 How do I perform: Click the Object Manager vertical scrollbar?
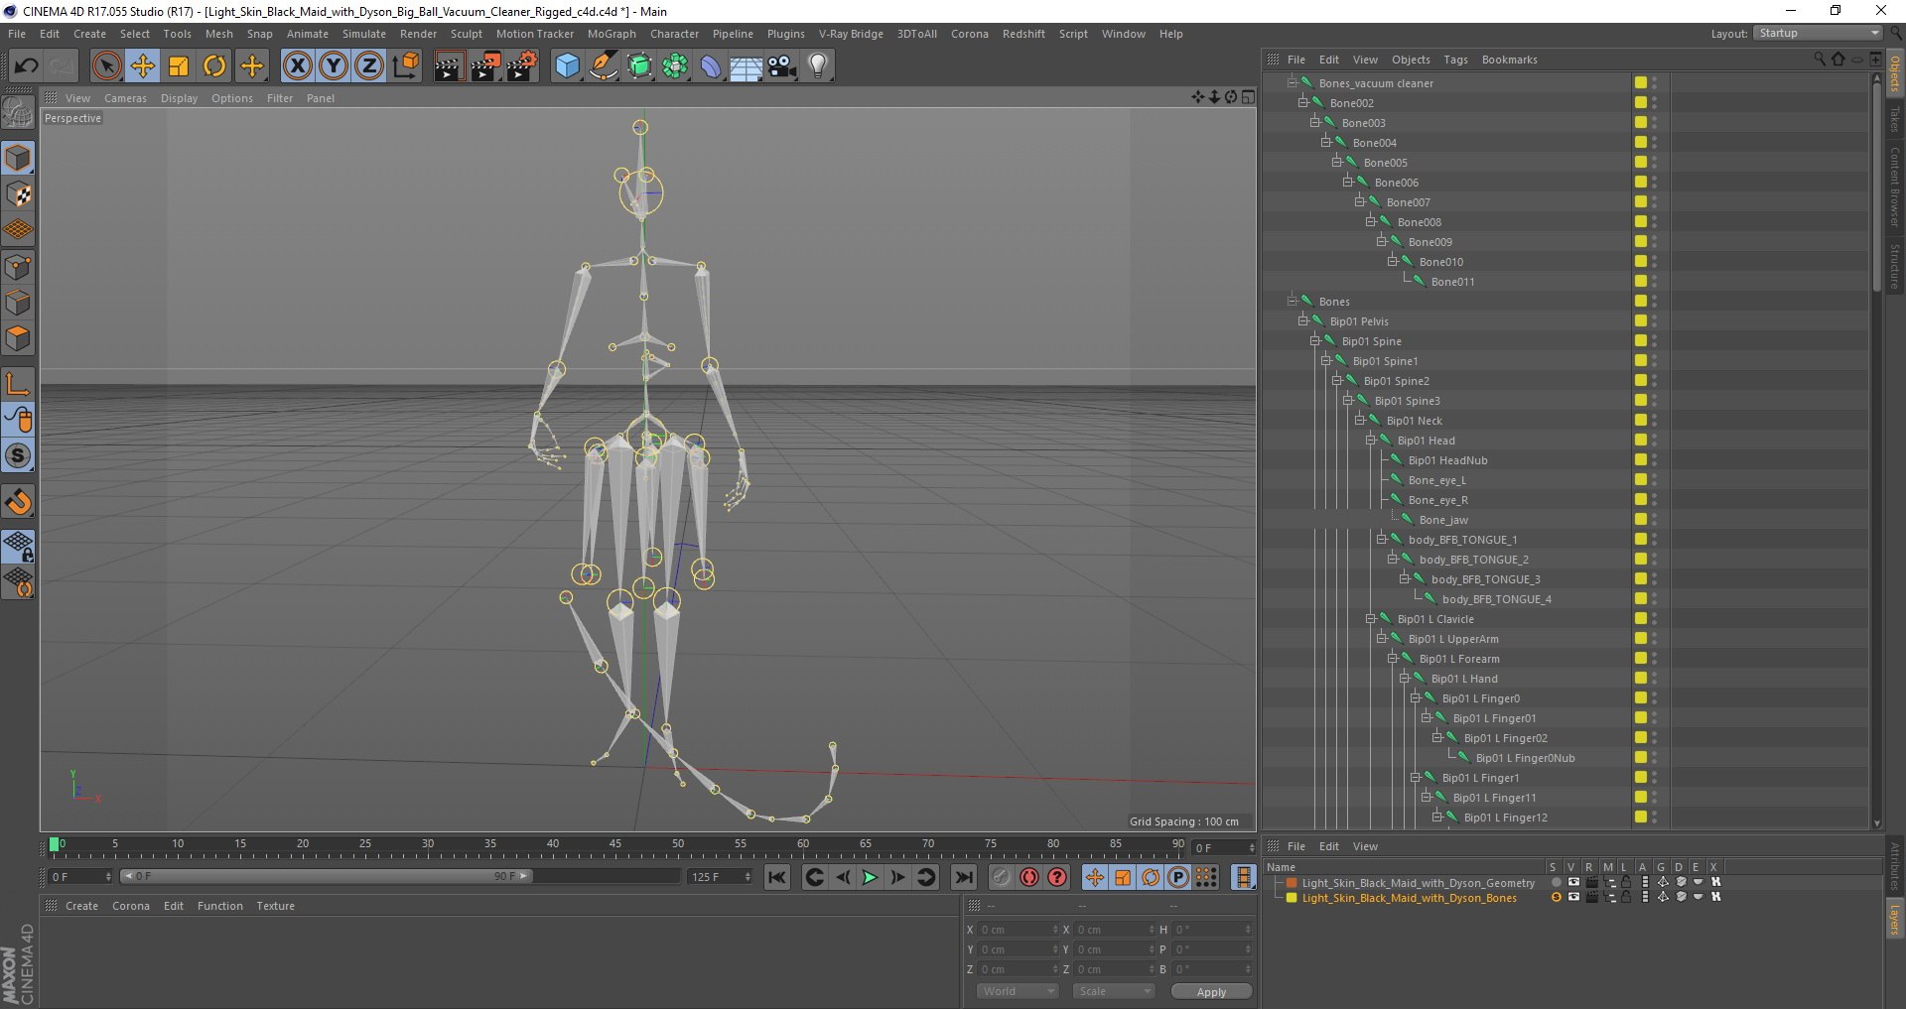1876,189
